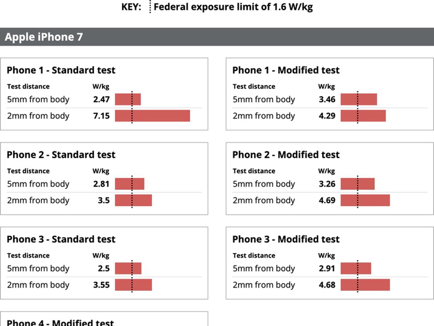Click the Apple iPhone 7 header bar
434x326 pixels.
point(217,37)
